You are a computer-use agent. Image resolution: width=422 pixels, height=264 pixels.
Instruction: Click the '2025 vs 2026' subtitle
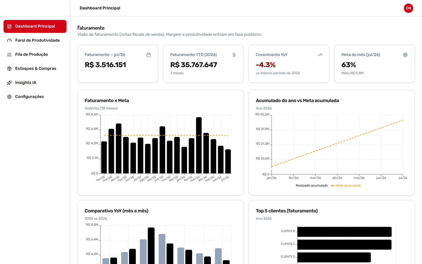pos(96,219)
